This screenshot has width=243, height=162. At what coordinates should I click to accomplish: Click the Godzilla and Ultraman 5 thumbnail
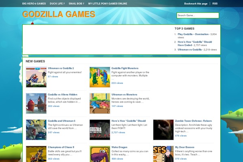click(x=36, y=130)
